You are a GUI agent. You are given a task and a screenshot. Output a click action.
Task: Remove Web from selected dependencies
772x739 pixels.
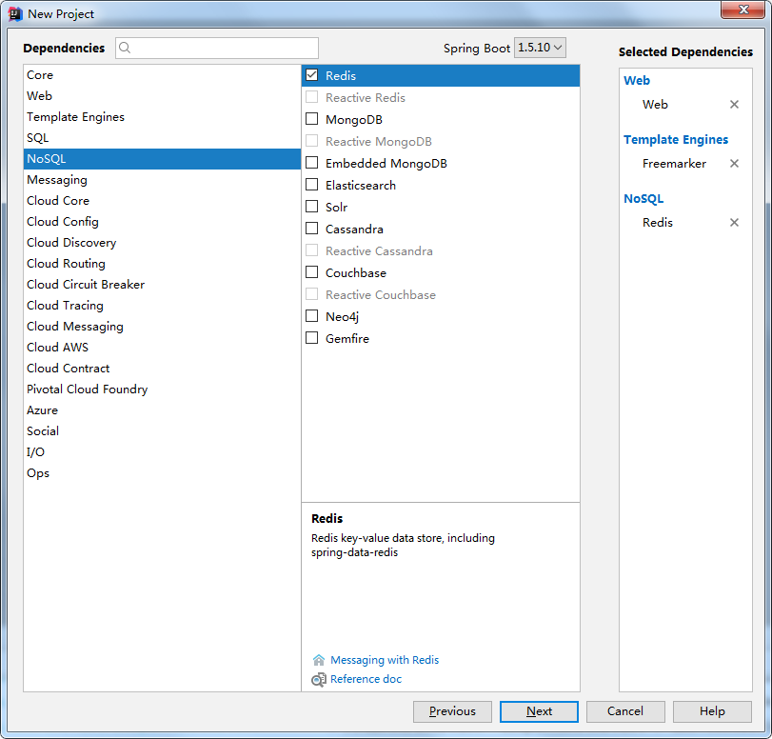[734, 105]
